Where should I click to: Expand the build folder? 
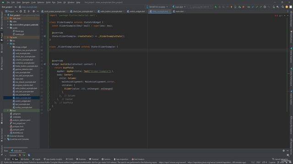[x=8, y=37]
